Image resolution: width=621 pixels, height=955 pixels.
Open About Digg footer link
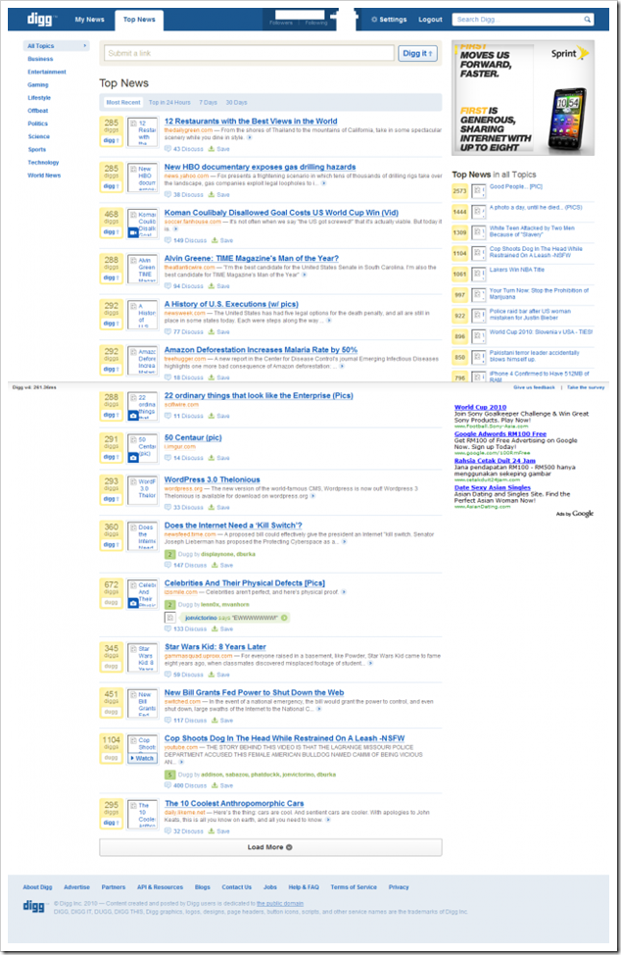(x=37, y=887)
